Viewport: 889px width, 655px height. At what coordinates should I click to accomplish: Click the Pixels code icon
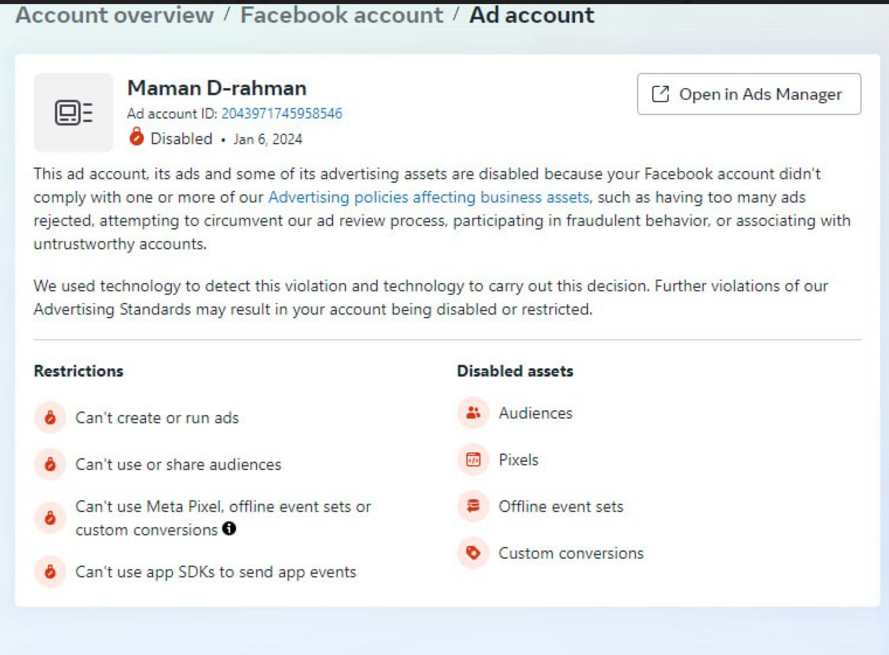[x=473, y=459]
